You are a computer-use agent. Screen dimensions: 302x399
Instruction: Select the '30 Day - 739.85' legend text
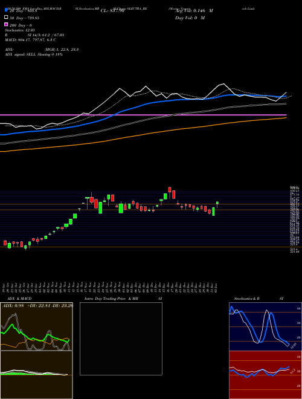24,18
